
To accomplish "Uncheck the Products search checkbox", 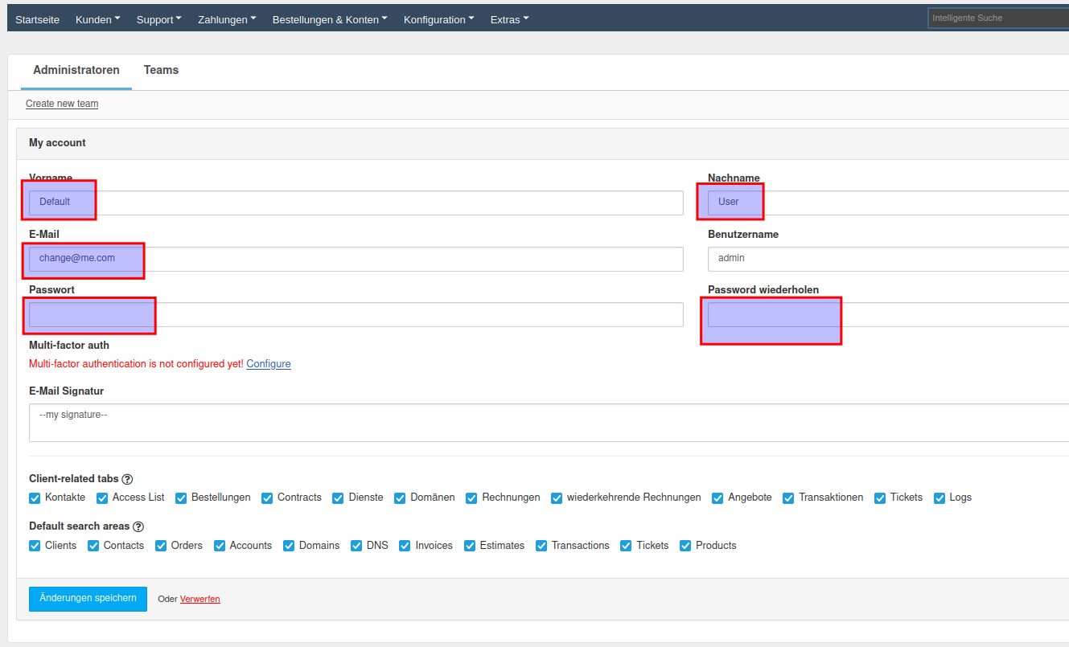I will (x=685, y=546).
